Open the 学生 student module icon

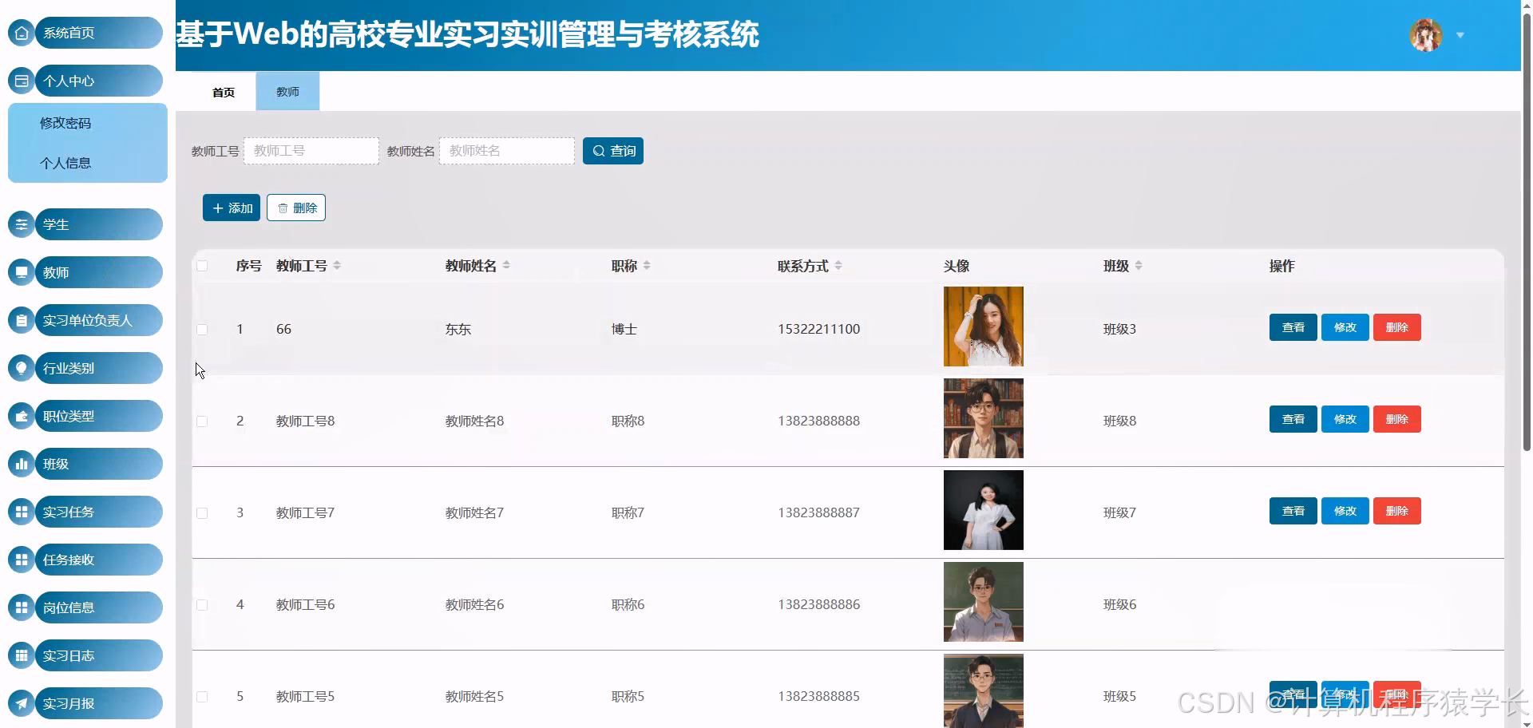click(21, 224)
